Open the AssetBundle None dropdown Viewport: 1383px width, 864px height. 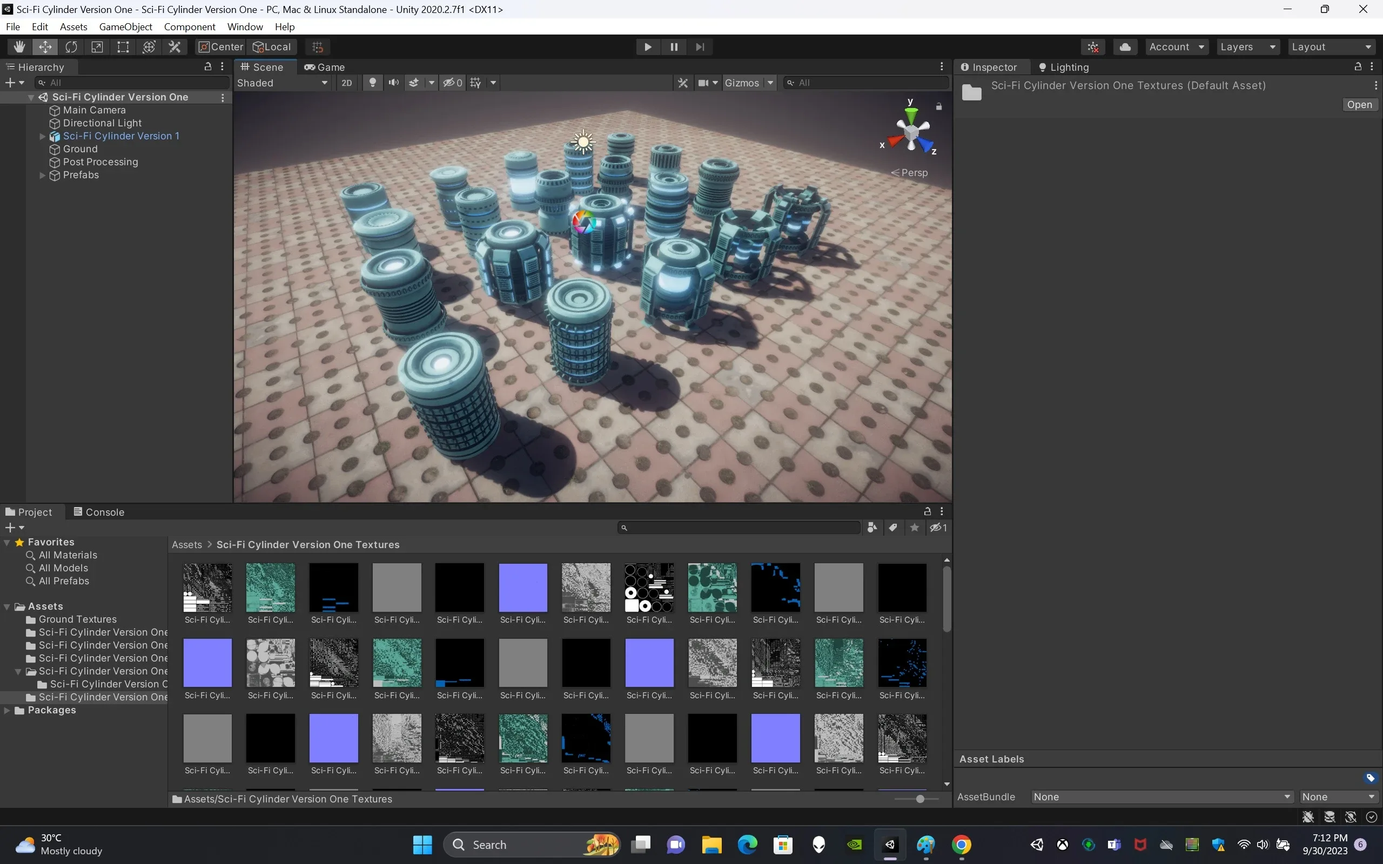(x=1160, y=796)
